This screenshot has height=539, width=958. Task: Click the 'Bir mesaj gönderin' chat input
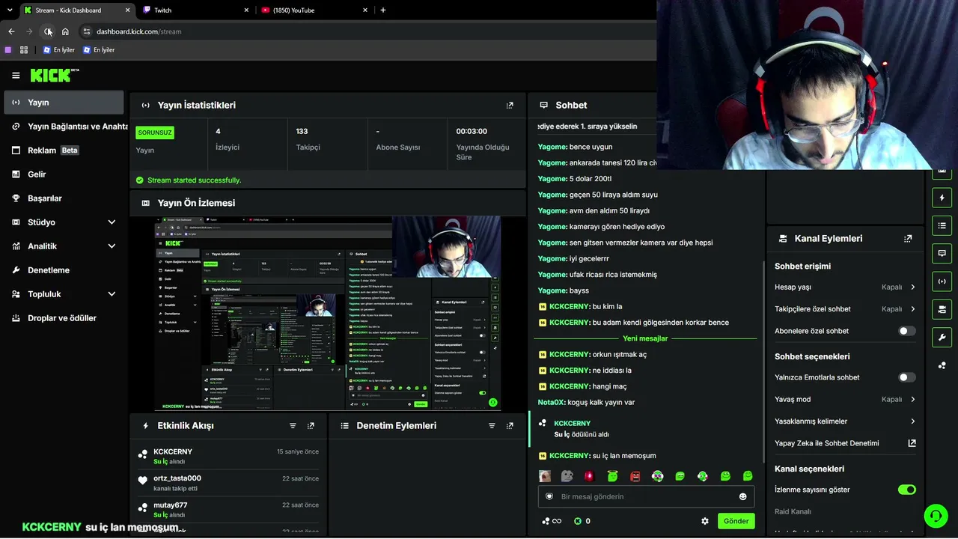pos(646,496)
